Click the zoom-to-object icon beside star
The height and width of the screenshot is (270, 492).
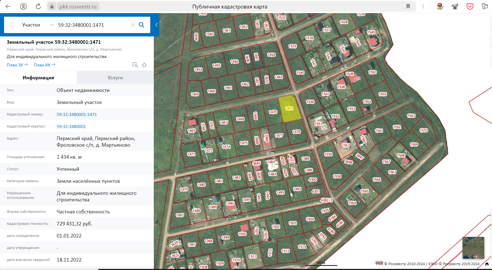(135, 65)
